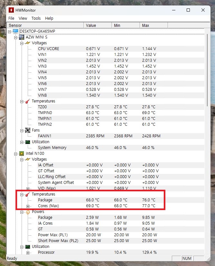The image size is (215, 266).
Task: Select the Power Max (PL1) row
Action: coord(121,235)
